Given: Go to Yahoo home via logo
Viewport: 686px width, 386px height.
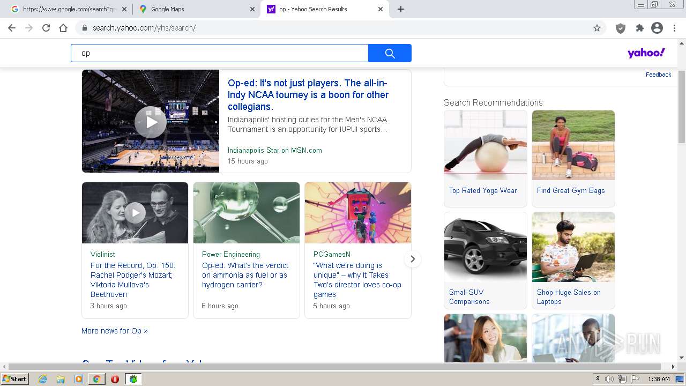Looking at the screenshot, I should pos(646,53).
